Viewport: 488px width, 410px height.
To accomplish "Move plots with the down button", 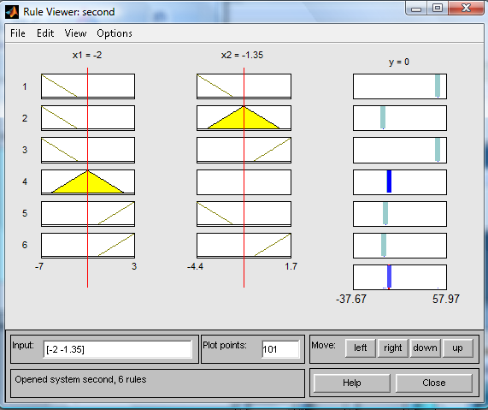I will coord(425,348).
